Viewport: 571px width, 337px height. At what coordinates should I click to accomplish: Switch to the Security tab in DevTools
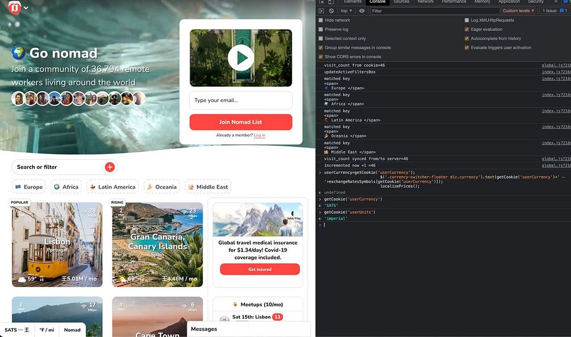tap(536, 2)
